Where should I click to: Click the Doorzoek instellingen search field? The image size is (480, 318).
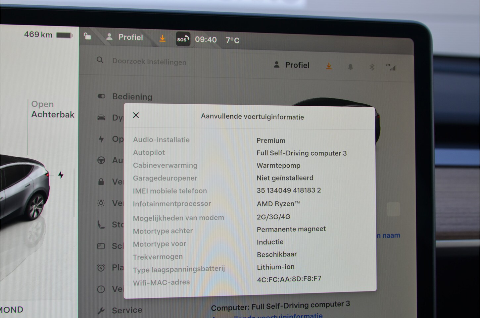[149, 62]
